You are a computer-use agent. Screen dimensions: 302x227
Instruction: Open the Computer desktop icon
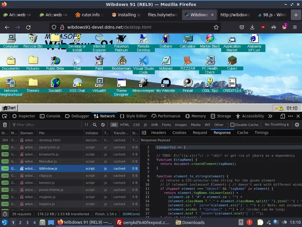click(11, 41)
